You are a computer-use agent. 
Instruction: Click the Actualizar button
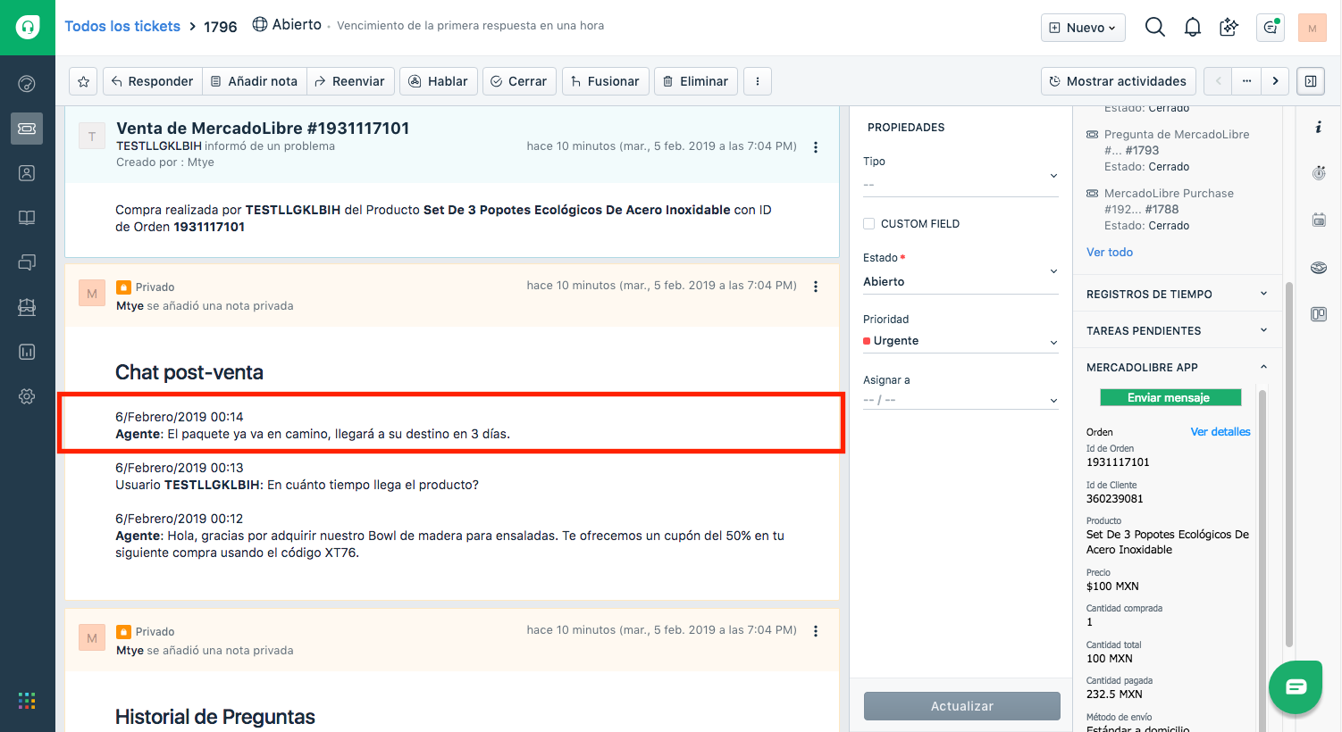pos(962,706)
